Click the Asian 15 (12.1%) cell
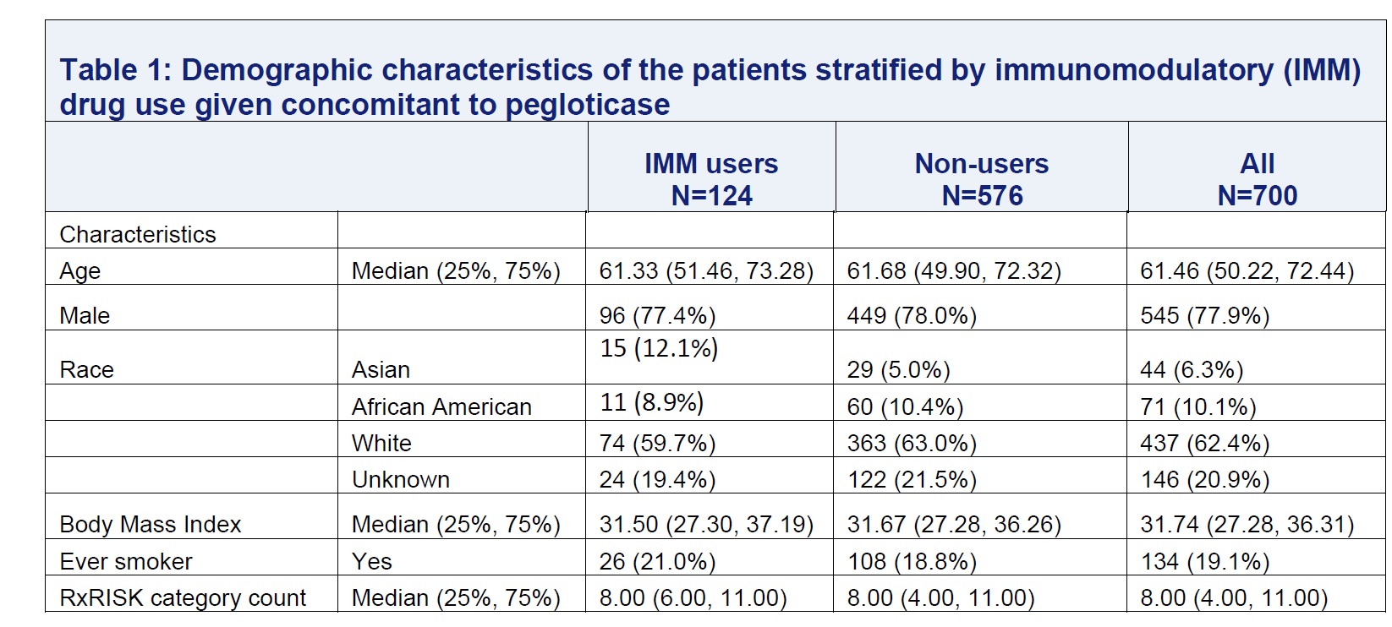This screenshot has height=627, width=1392. coord(659,348)
